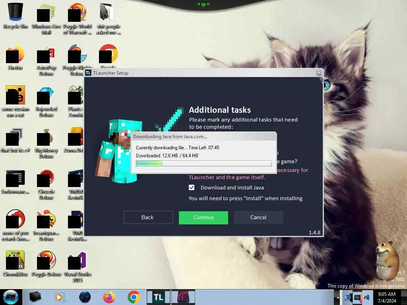
Task: Show hidden system tray icons
Action: (x=338, y=298)
